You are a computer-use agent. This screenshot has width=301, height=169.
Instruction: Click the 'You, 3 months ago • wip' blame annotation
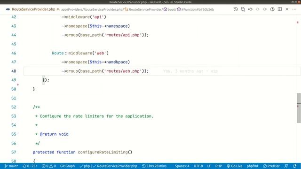190,71
